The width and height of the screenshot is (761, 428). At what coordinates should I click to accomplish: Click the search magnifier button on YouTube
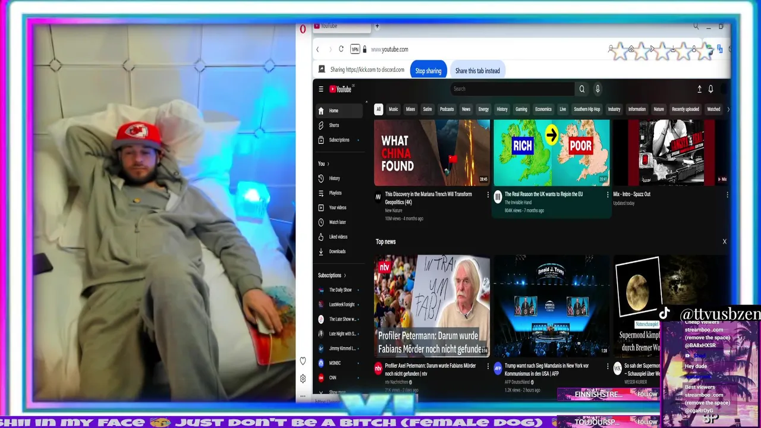click(582, 89)
